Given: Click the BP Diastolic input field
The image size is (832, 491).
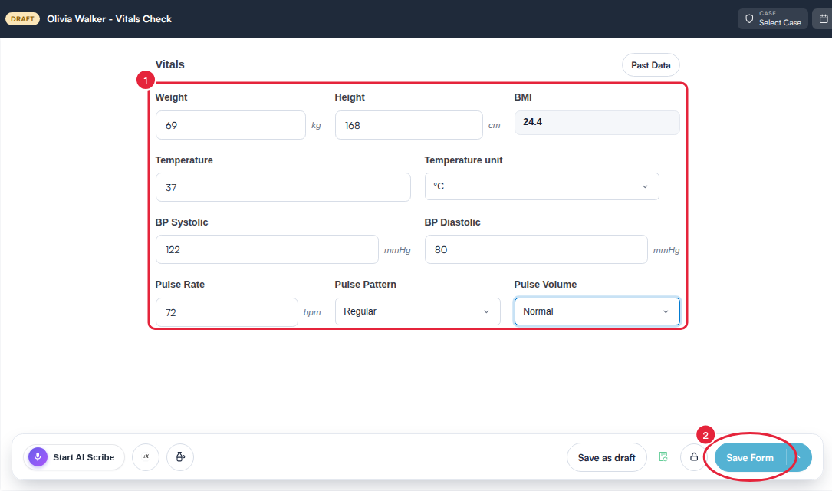Looking at the screenshot, I should (536, 249).
